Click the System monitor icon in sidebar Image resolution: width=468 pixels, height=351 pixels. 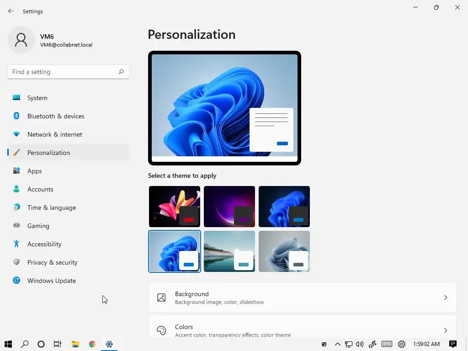(16, 98)
